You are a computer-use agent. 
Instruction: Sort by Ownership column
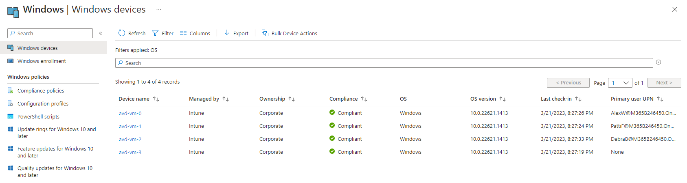(x=277, y=99)
